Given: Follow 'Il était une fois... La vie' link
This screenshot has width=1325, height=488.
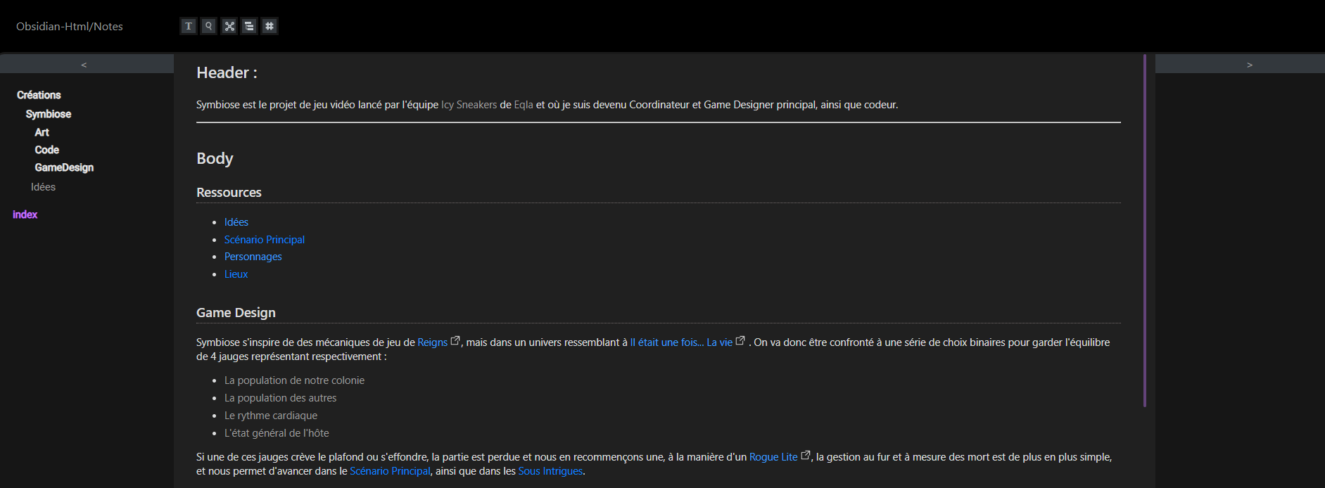Looking at the screenshot, I should point(682,342).
